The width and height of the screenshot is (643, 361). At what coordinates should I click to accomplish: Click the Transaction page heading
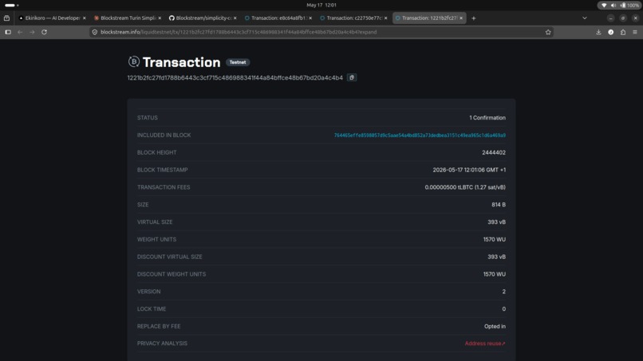pyautogui.click(x=181, y=62)
